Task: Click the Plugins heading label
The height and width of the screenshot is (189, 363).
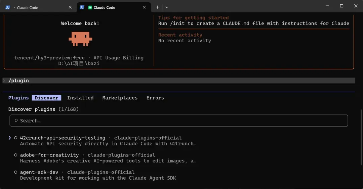Action: tap(18, 98)
